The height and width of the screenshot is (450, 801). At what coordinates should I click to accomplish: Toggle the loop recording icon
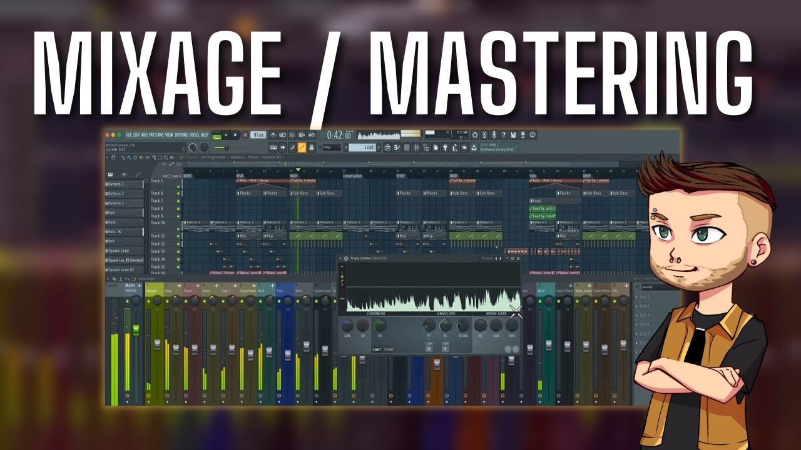point(311,135)
